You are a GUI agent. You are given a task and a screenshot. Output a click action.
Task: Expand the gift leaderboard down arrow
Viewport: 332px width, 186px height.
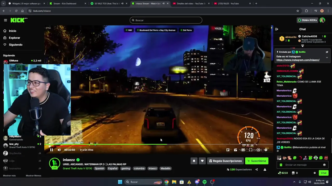click(x=302, y=46)
